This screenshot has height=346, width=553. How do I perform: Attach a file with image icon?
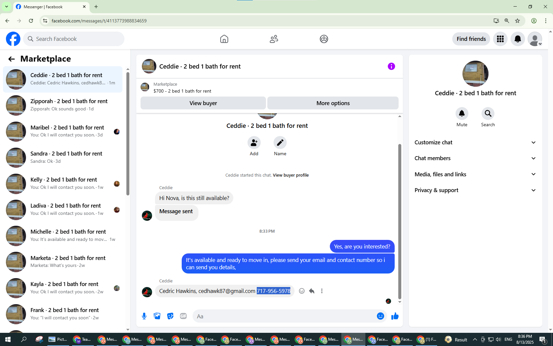pyautogui.click(x=157, y=316)
